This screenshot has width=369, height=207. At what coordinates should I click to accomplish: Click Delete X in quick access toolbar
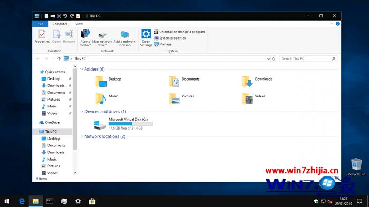click(x=59, y=16)
